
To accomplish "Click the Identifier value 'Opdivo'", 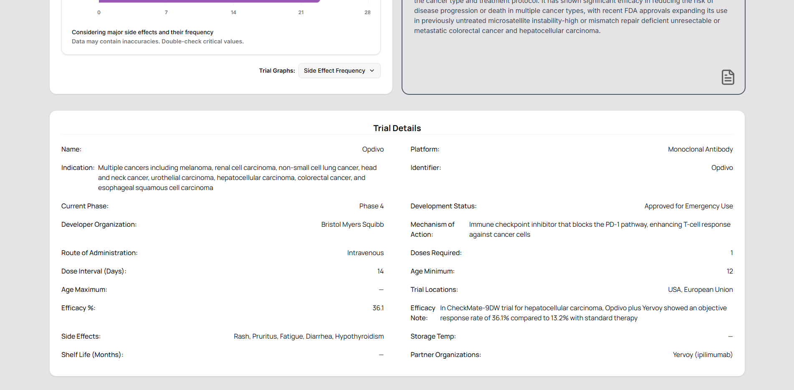I will (722, 168).
